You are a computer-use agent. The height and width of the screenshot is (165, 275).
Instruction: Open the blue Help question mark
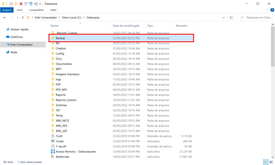(272, 10)
